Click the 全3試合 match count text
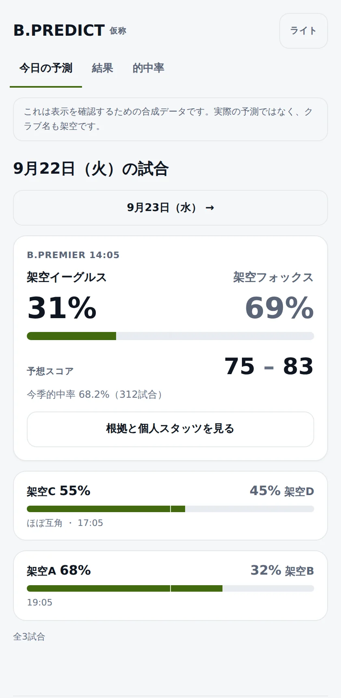 pos(29,637)
